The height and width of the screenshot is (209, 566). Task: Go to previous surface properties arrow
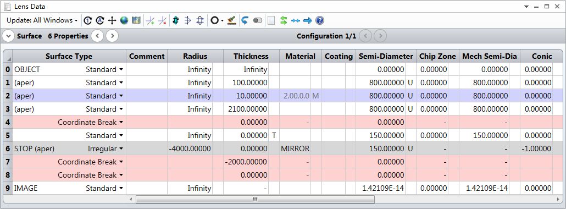pyautogui.click(x=97, y=36)
